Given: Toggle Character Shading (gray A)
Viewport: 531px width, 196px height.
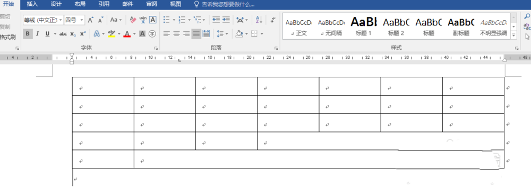Looking at the screenshot, I should 142,34.
